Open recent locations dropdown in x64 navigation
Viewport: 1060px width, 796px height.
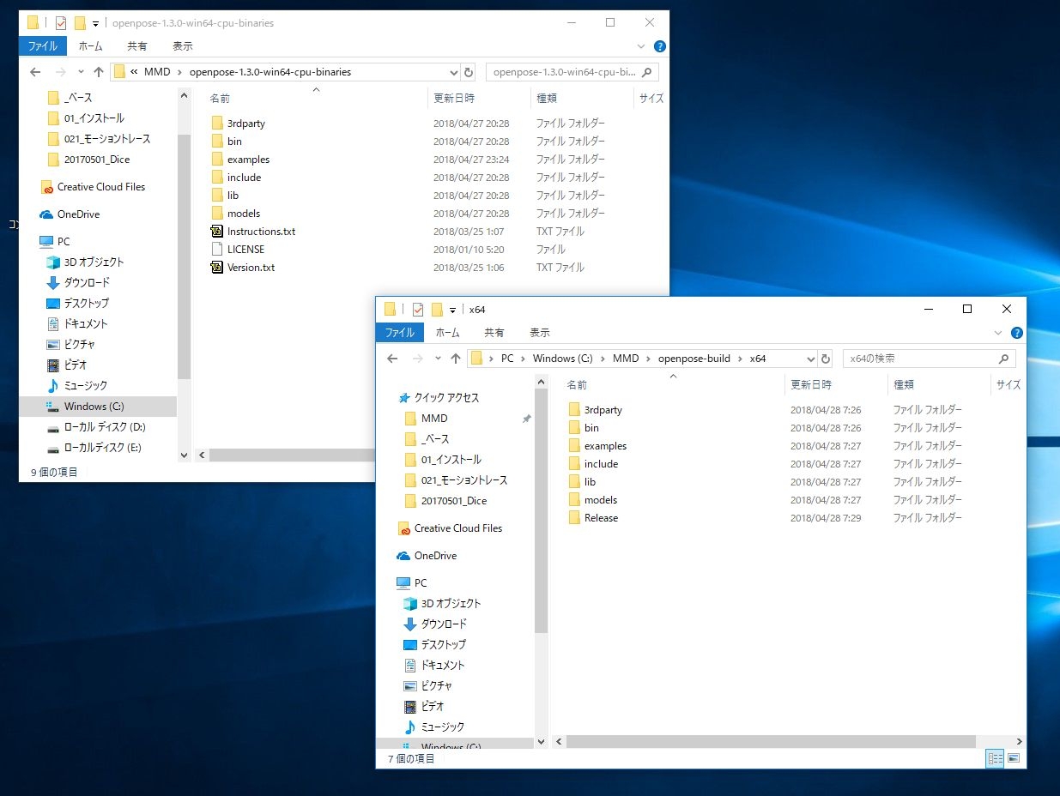click(438, 359)
